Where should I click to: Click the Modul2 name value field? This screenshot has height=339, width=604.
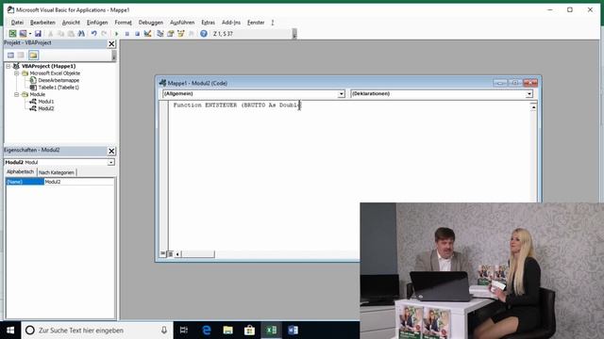pyautogui.click(x=79, y=182)
